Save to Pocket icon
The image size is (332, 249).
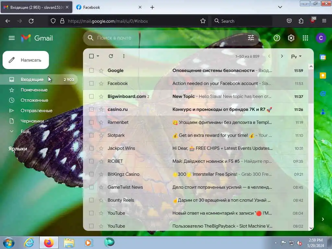pos(289,21)
